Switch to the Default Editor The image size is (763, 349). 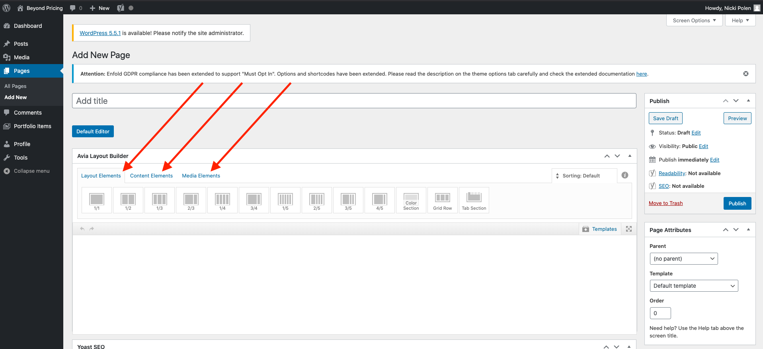[x=93, y=131]
